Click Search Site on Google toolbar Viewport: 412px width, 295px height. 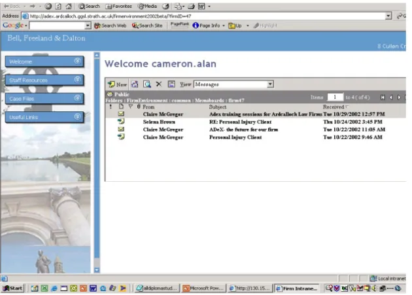[x=147, y=26]
